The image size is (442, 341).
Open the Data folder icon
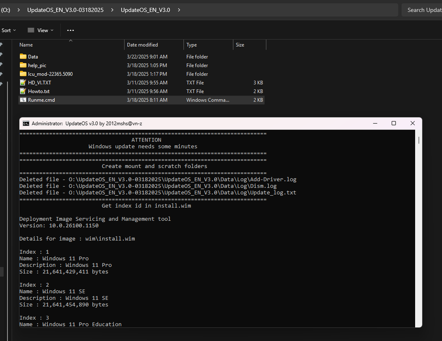coord(23,57)
